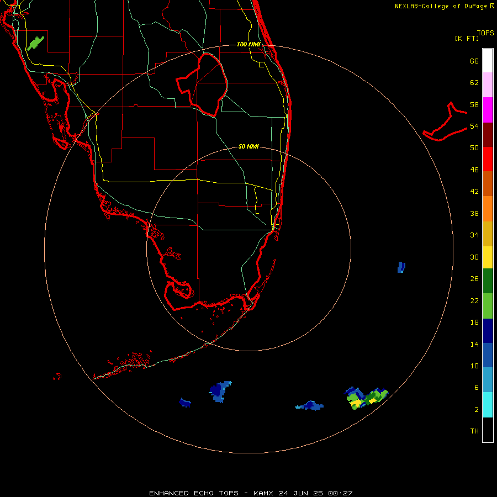Screen dimensions: 497x497
Task: Click the 30 legend value
Action: tap(474, 257)
